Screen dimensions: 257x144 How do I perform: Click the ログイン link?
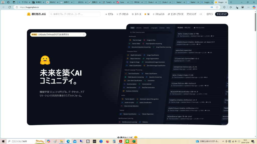[x=210, y=14]
